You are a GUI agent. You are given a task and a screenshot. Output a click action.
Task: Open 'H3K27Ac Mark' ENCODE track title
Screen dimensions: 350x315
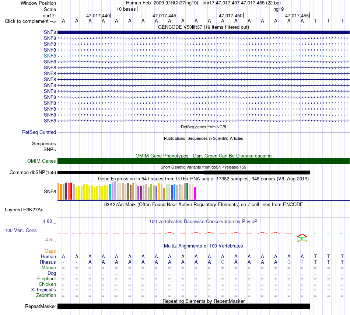pos(203,205)
